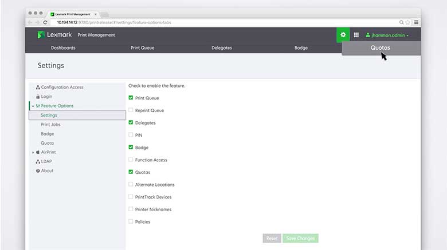The height and width of the screenshot is (250, 447).
Task: Tick the Policies checkbox
Action: coord(131,221)
